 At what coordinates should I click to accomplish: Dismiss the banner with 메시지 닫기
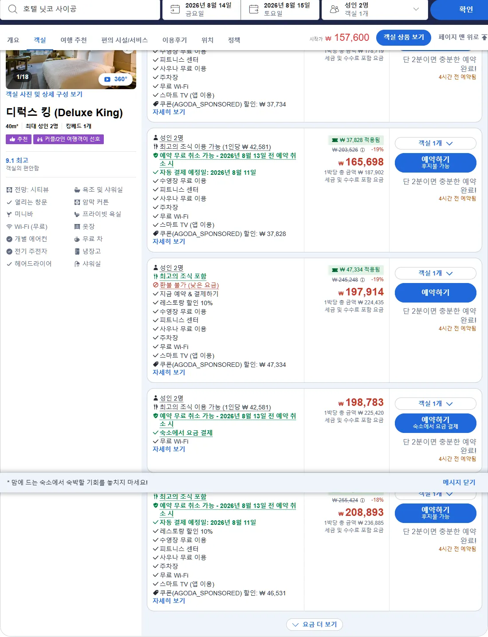[x=459, y=482]
